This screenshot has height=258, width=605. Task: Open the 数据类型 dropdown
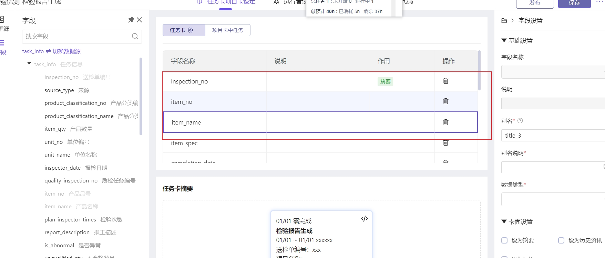coord(553,199)
